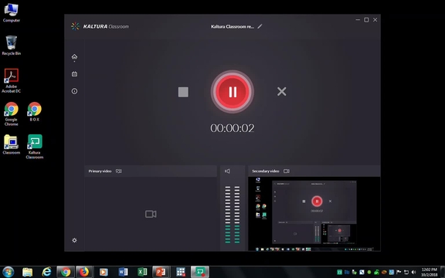The height and width of the screenshot is (278, 445).
Task: Minimize the Kaltura Classroom window
Action: coord(358,19)
